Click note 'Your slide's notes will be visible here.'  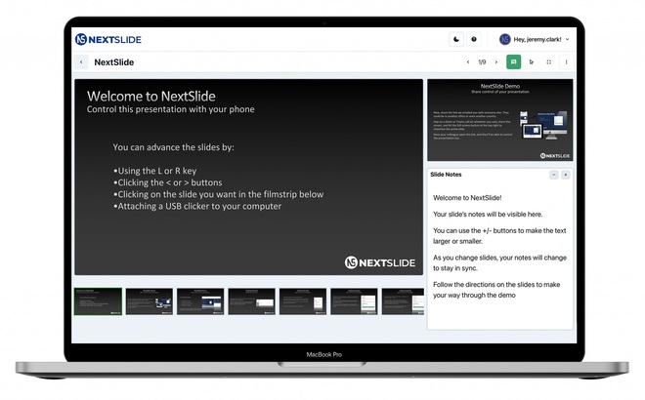point(488,215)
